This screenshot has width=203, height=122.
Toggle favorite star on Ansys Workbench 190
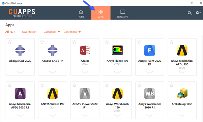(107, 85)
